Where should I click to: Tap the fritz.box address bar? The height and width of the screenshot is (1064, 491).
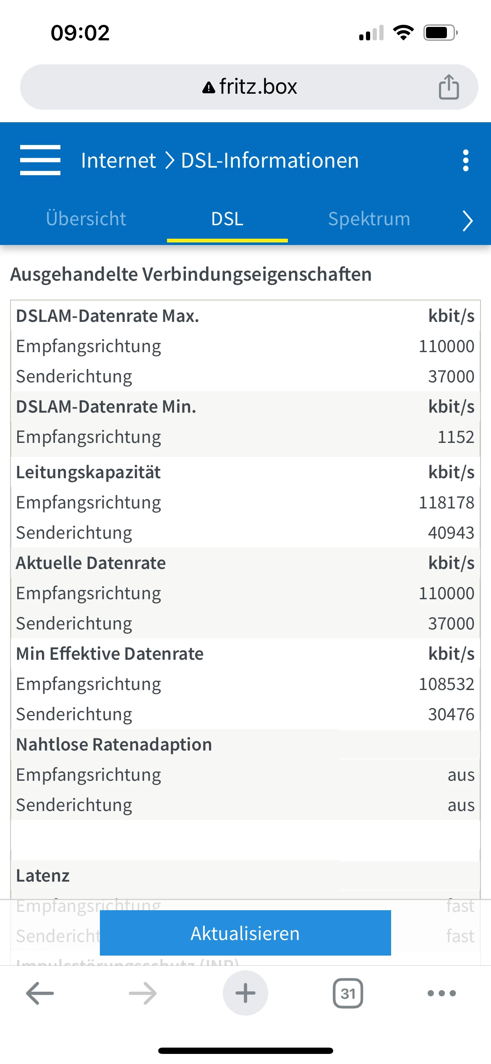(258, 87)
